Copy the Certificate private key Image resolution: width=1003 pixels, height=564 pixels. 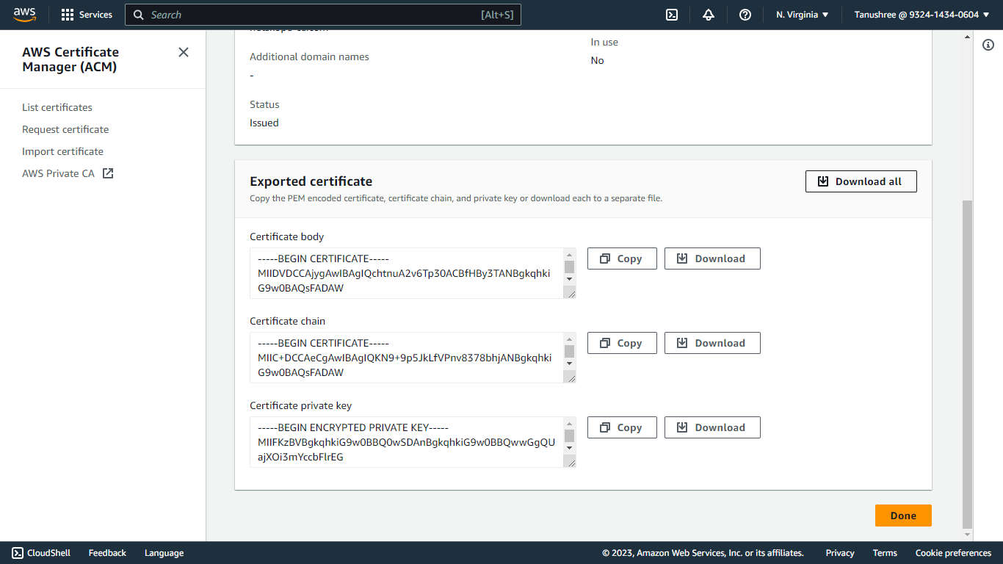[x=622, y=427]
